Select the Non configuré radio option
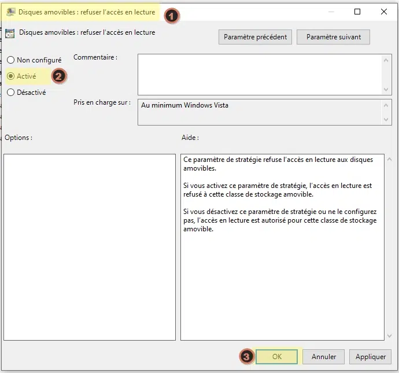The width and height of the screenshot is (399, 373). click(x=10, y=60)
